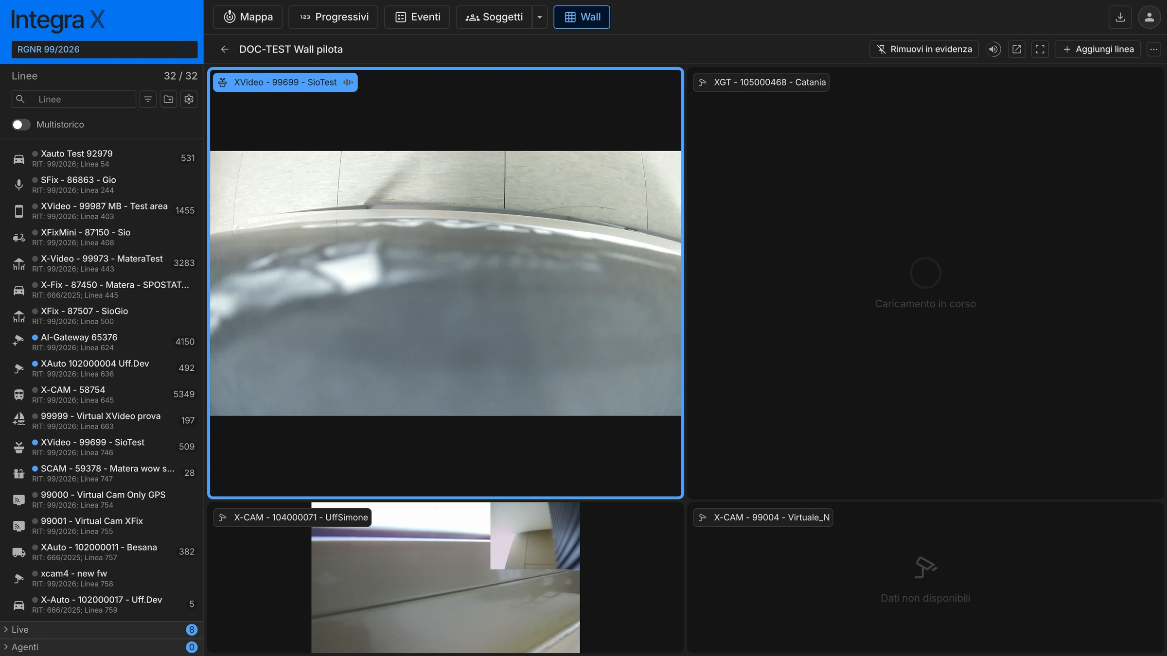Expand the Agenti section
This screenshot has height=656, width=1167.
coord(102,647)
